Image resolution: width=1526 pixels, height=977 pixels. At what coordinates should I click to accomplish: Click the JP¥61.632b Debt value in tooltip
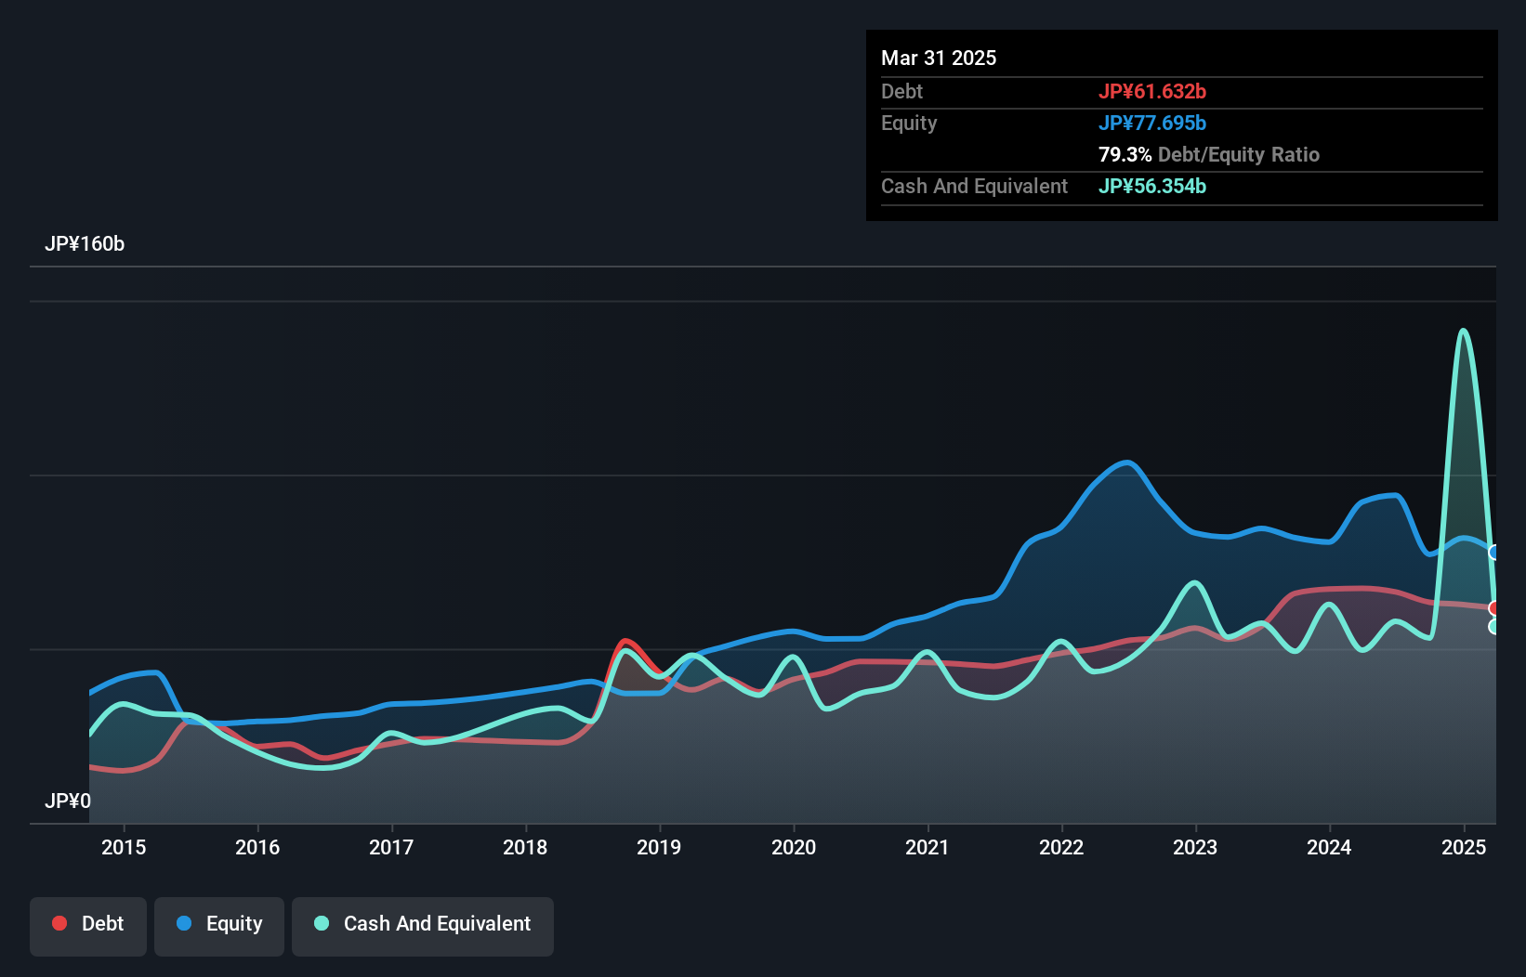click(1152, 91)
